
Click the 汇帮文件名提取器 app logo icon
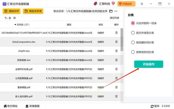pos(4,4)
